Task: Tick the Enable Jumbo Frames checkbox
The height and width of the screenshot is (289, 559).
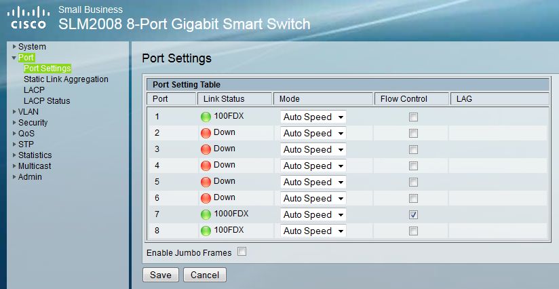Action: 242,252
